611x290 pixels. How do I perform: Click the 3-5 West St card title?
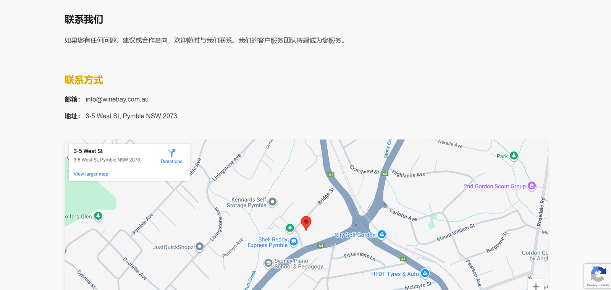[88, 151]
